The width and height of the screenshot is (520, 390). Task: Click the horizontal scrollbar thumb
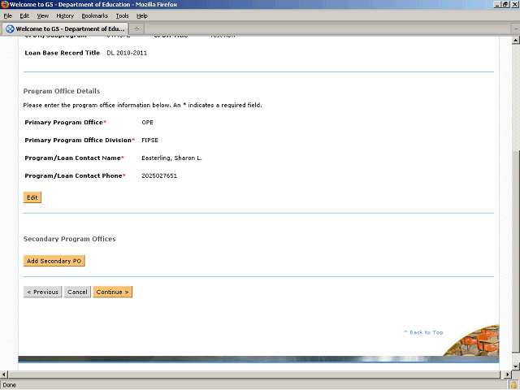[x=254, y=375]
